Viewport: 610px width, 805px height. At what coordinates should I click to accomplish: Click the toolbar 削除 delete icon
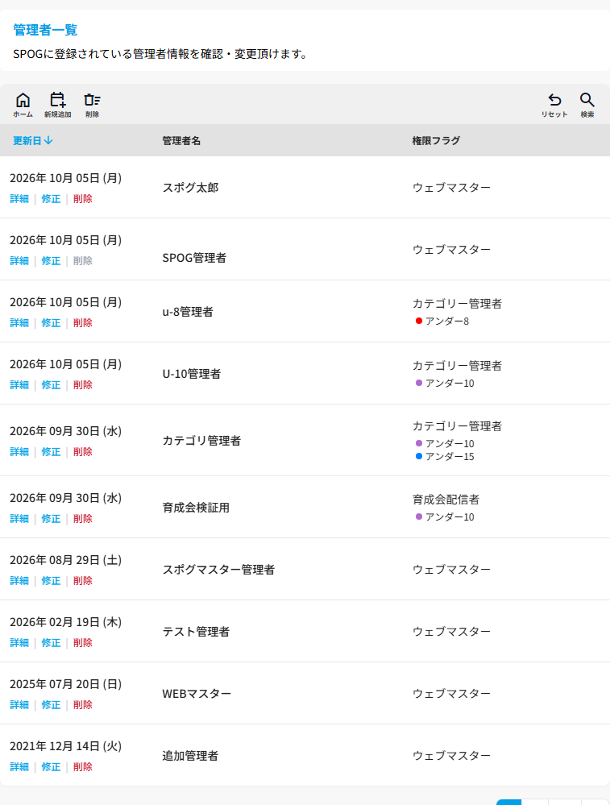tap(93, 106)
